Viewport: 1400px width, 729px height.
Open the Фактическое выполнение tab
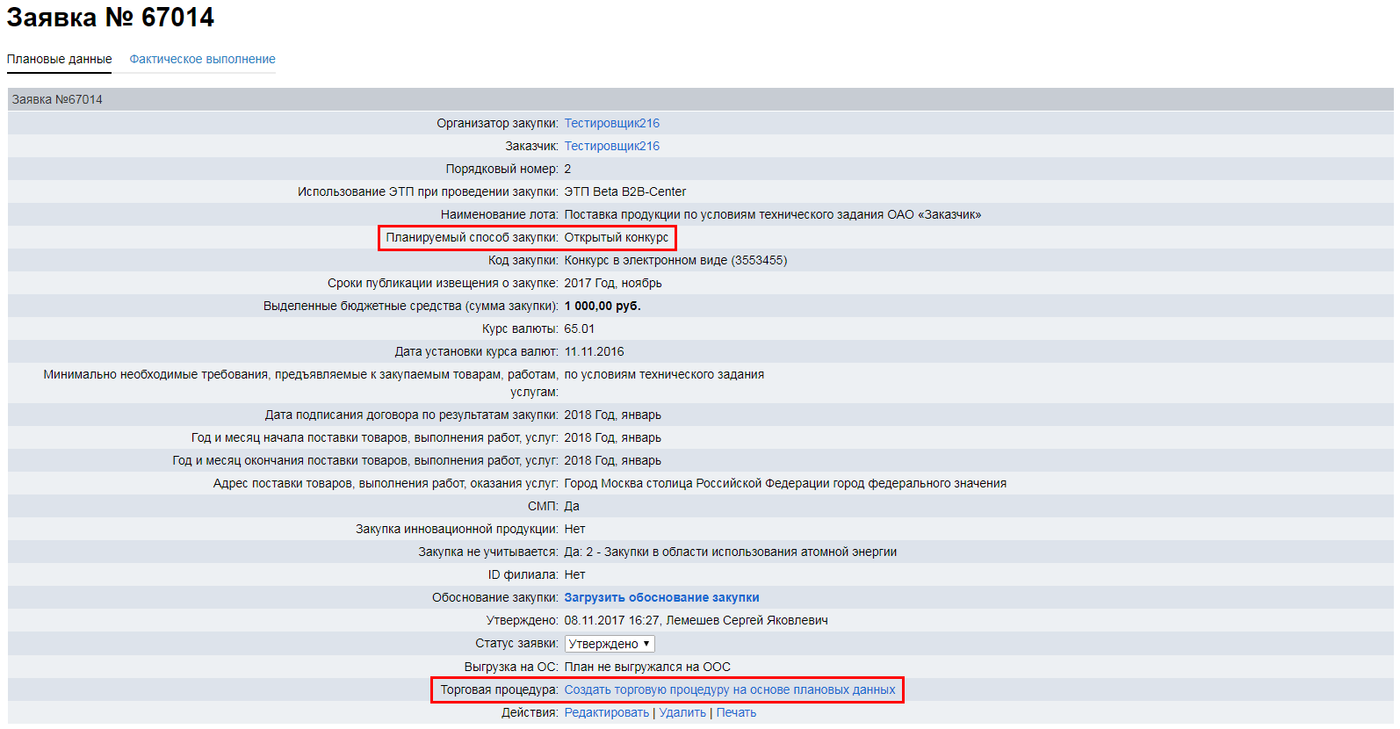coord(202,59)
